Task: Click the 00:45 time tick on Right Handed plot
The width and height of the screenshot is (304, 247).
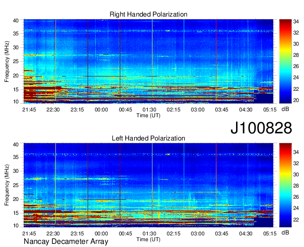Action: 126,110
